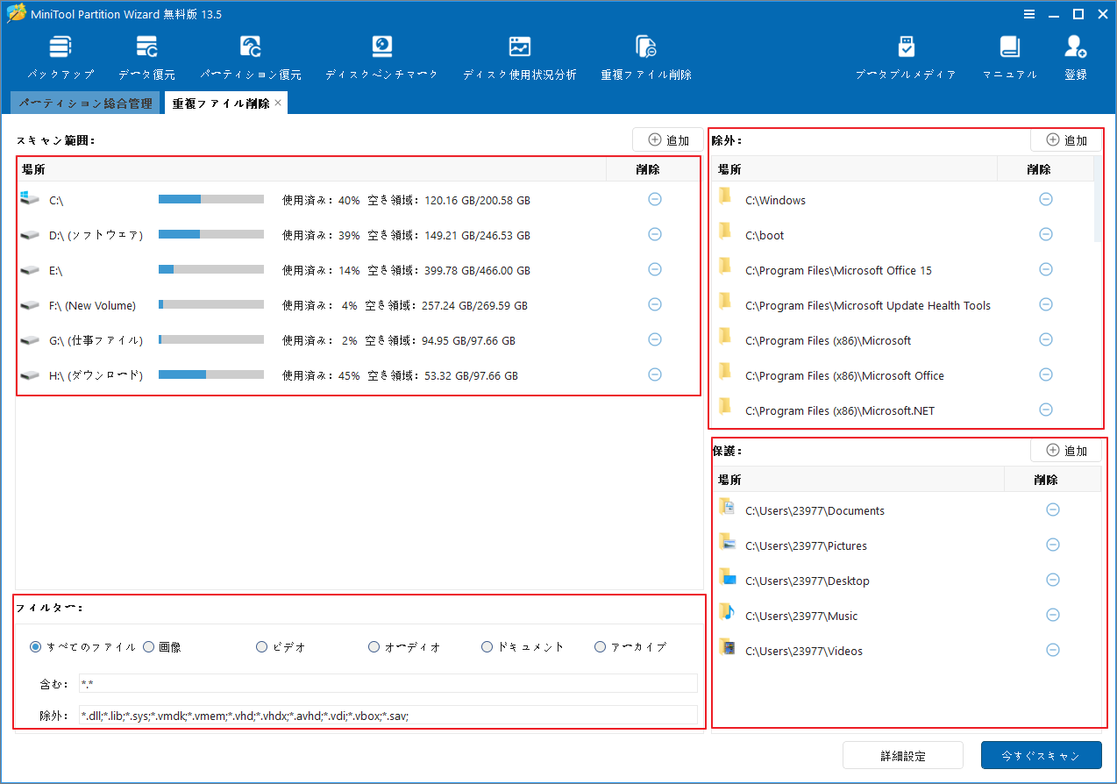The width and height of the screenshot is (1117, 784).
Task: Click the 登録 registration icon
Action: click(x=1075, y=55)
